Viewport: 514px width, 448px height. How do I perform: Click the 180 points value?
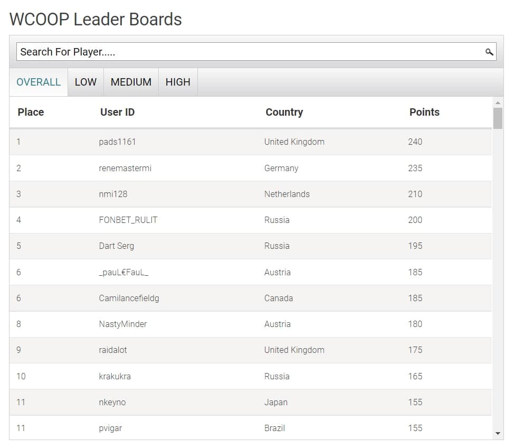click(x=415, y=324)
